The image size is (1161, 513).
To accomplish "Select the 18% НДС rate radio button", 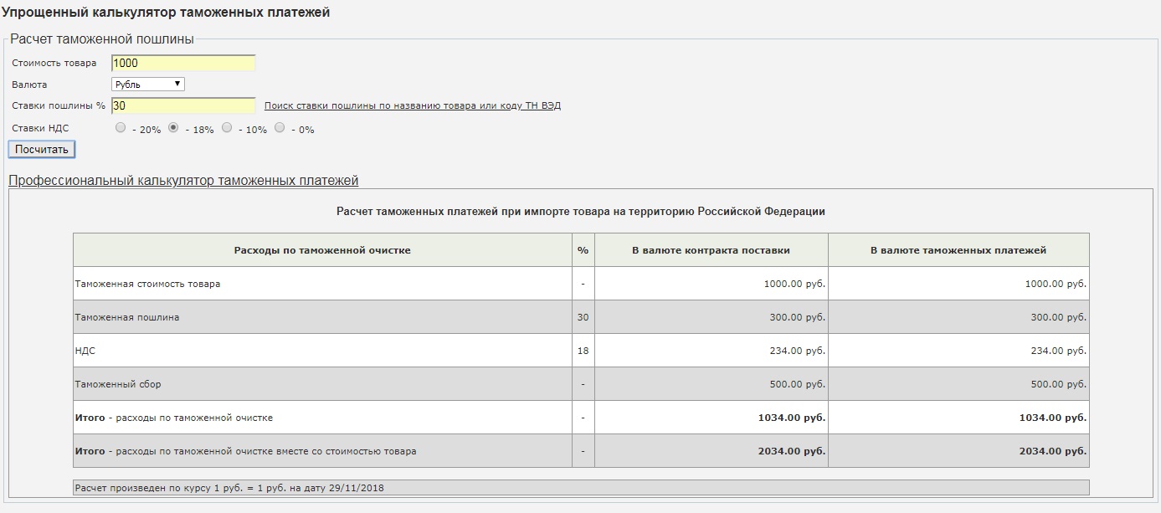I will [x=174, y=128].
